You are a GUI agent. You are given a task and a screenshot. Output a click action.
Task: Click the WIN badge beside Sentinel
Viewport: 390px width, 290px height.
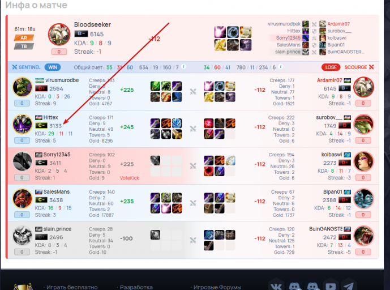53,67
